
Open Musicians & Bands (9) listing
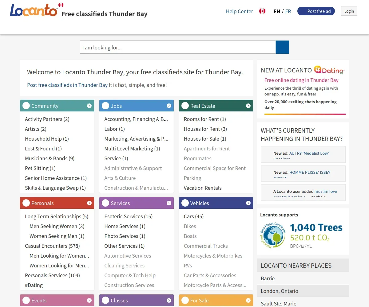click(x=50, y=158)
